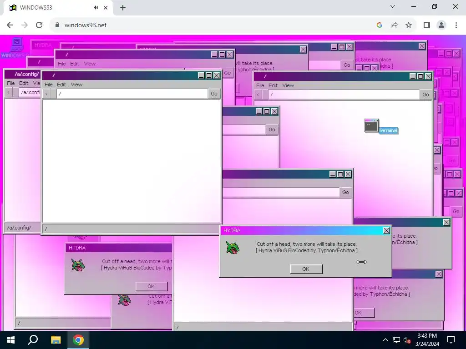Click the /a/config/ window title bar
Screen dimensions: 466x349
click(x=23, y=74)
